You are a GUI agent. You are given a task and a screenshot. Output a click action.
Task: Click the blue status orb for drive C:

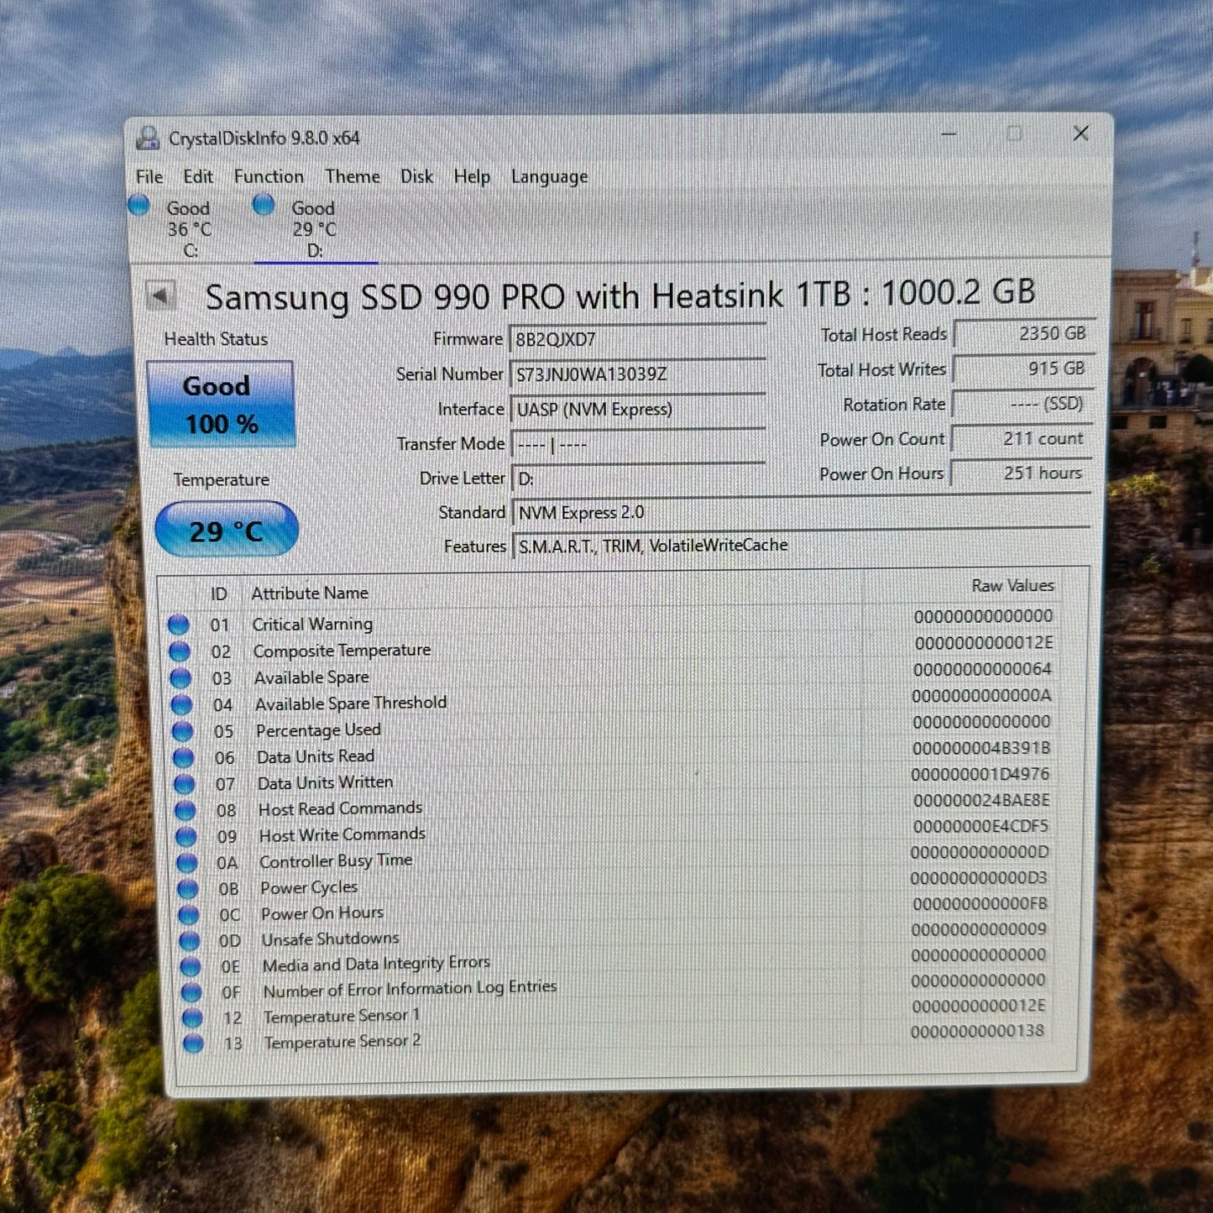point(139,205)
